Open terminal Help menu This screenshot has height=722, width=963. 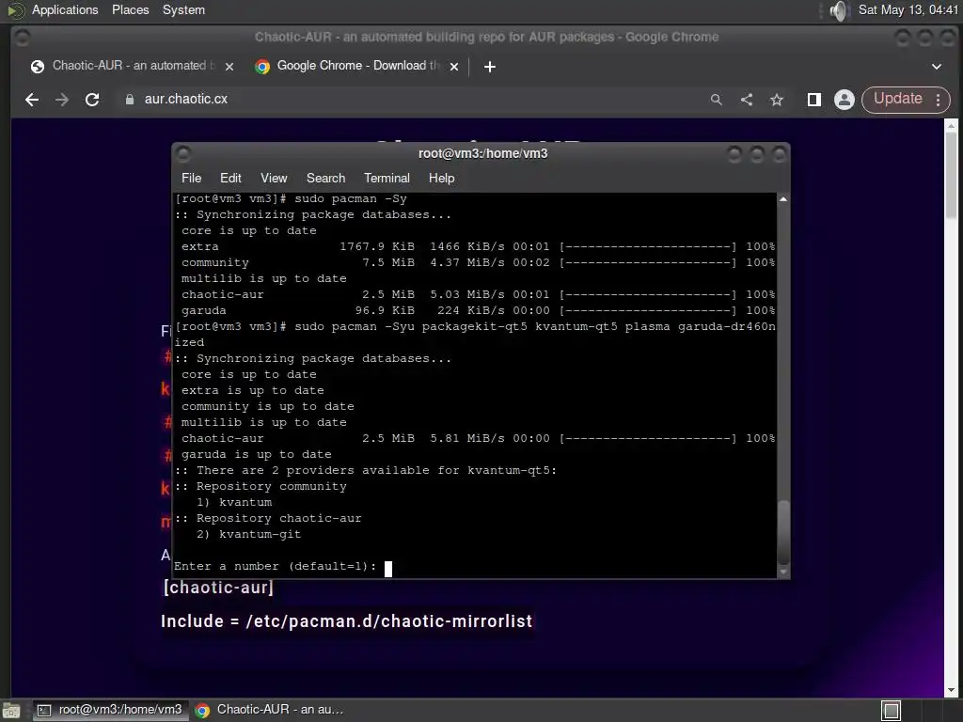[442, 178]
